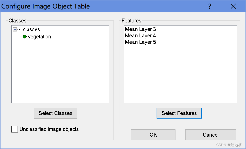Select Mean Layer 5 feature entry
This screenshot has height=149, width=246.
[140, 42]
